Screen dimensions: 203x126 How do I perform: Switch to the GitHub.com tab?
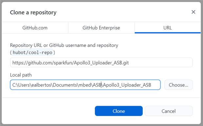pos(35,28)
